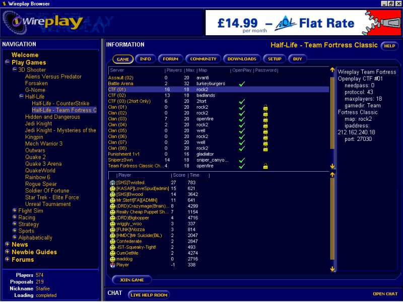Image resolution: width=403 pixels, height=302 pixels.
Task: Select Quake 3 Arena in navigation
Action: (x=43, y=164)
